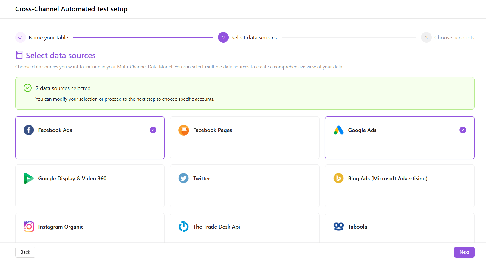Click the Facebook Ads logo icon
Viewport: 486px width, 260px height.
click(x=29, y=130)
